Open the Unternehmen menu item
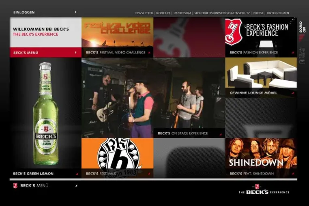 278,13
